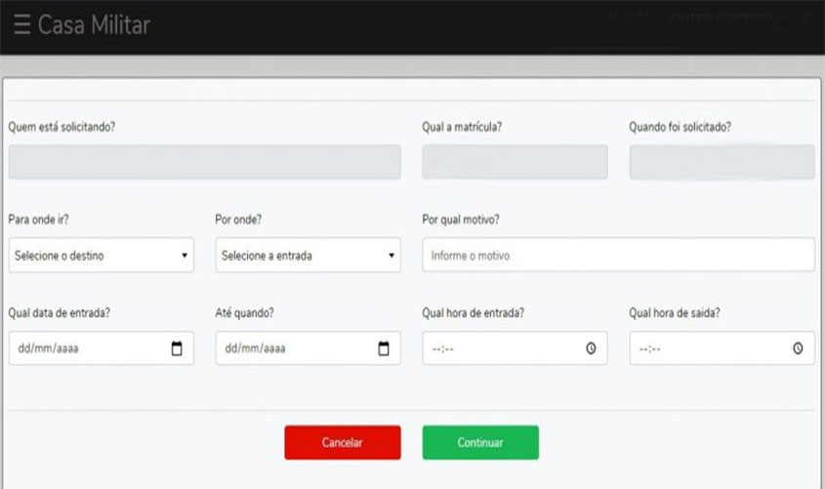Click the clock icon for 'Qual hora de entrada?'
Screen dimensions: 825x489
tap(591, 348)
